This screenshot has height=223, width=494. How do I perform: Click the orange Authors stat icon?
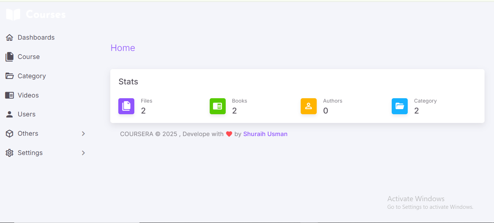(x=308, y=106)
